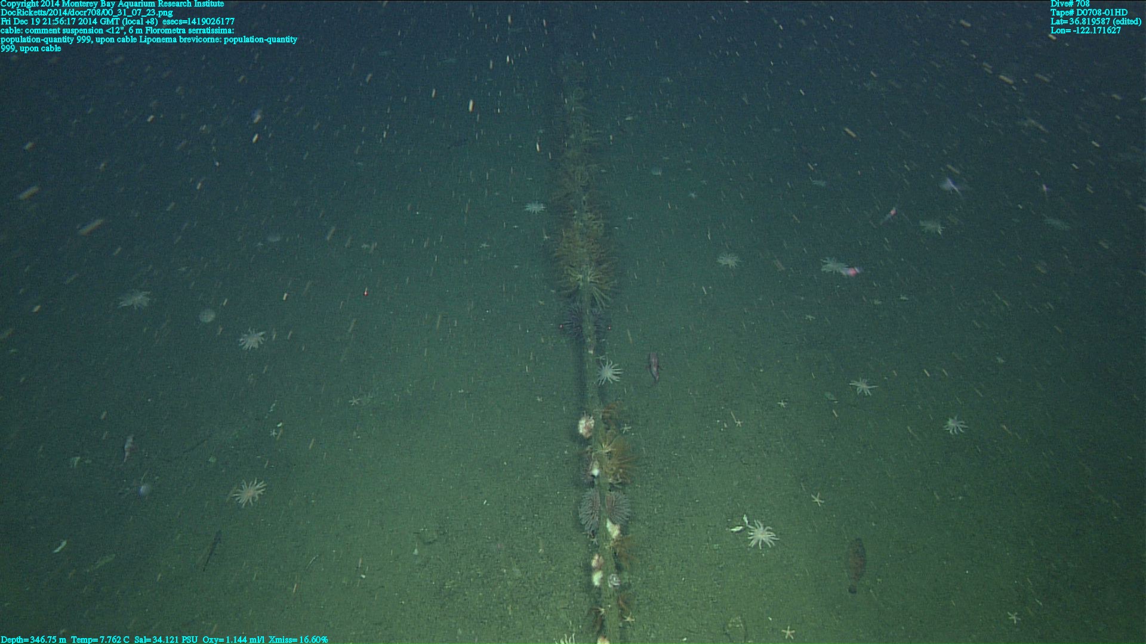The image size is (1146, 644).
Task: Click the pink object near right anemone
Action: [x=853, y=271]
